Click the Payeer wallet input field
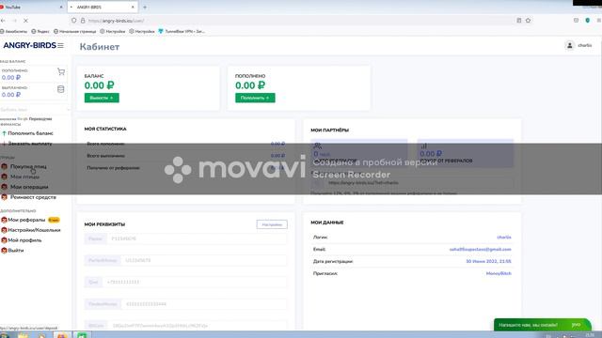 coord(197,238)
